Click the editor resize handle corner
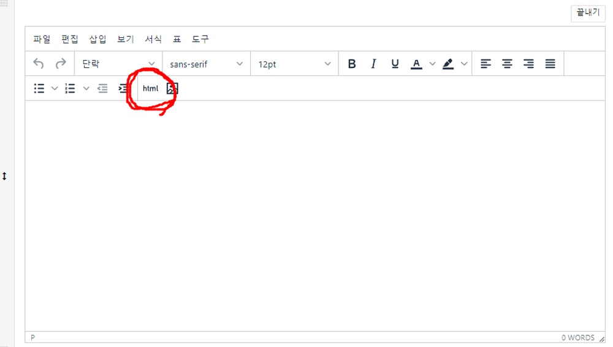The height and width of the screenshot is (347, 613). [x=602, y=339]
